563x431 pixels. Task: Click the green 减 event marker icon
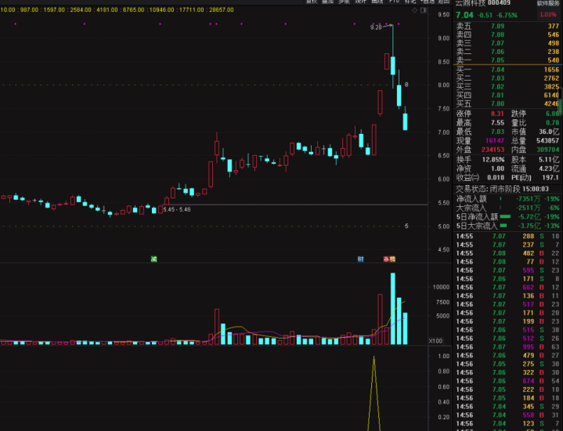click(153, 258)
